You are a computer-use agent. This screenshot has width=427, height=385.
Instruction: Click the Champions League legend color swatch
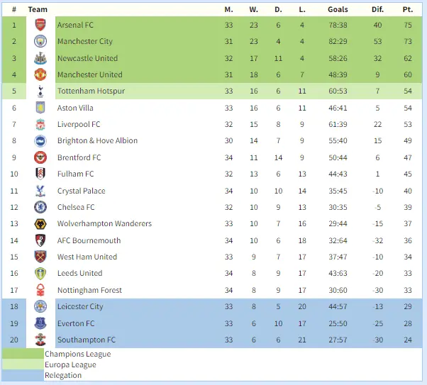[23, 354]
